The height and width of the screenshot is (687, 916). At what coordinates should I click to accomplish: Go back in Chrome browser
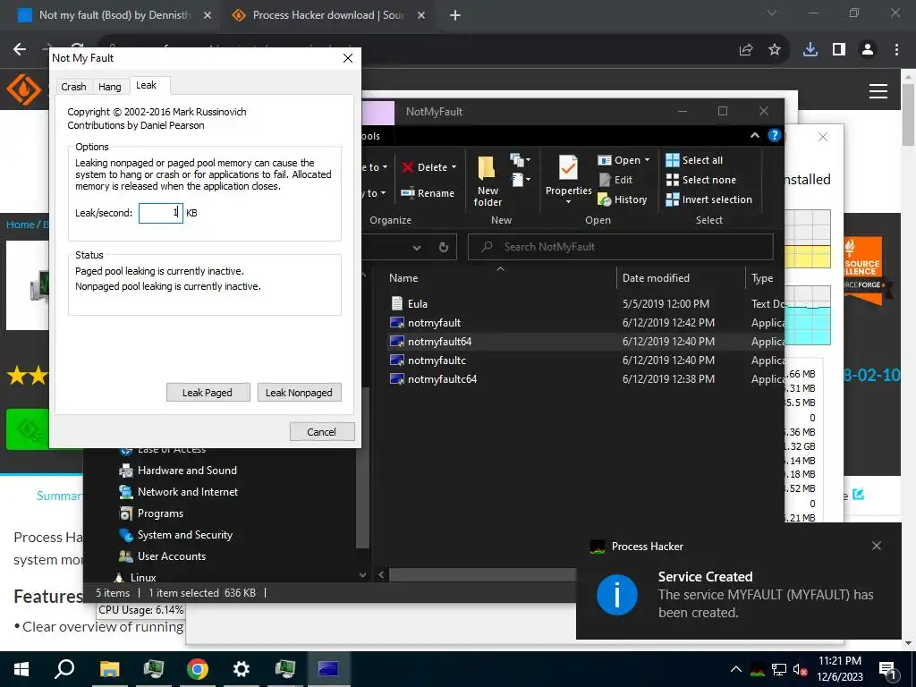pos(20,49)
